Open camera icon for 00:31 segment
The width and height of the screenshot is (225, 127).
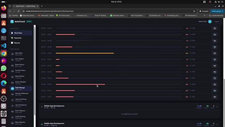(x=215, y=60)
